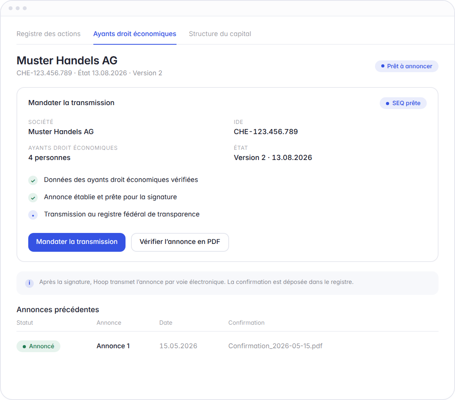455x400 pixels.
Task: Click the Mandater la transmission card title
Action: 71,103
